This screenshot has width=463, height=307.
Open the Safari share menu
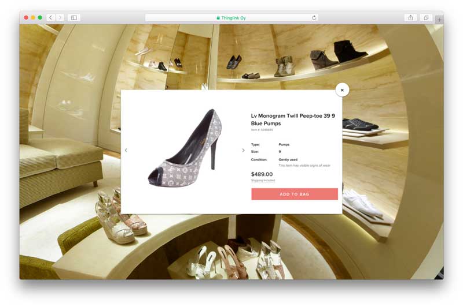click(x=410, y=18)
